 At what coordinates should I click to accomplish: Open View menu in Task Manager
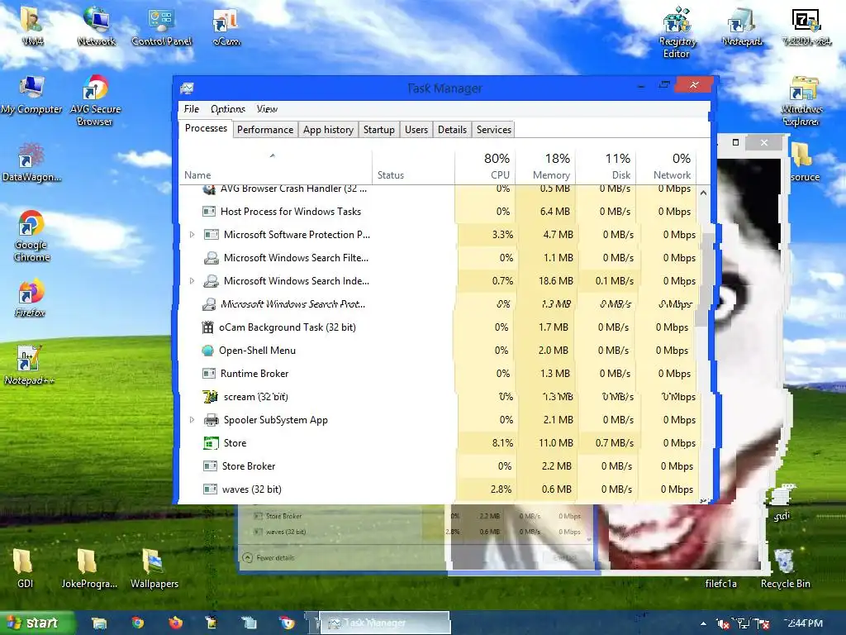click(x=267, y=109)
